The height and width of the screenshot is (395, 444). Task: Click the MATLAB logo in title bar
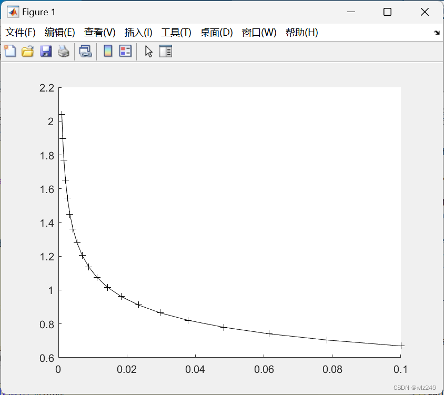click(13, 12)
